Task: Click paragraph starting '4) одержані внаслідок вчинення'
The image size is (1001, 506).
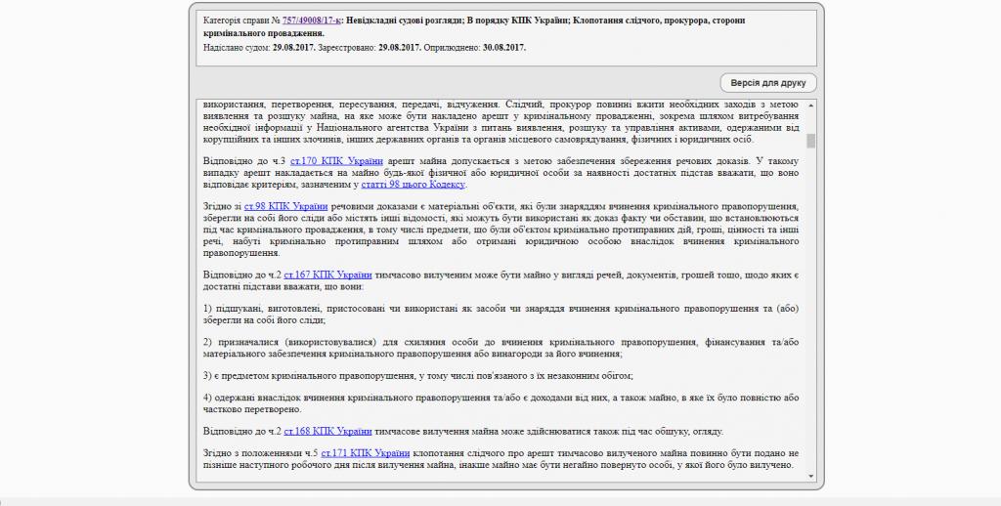Action: click(x=501, y=403)
